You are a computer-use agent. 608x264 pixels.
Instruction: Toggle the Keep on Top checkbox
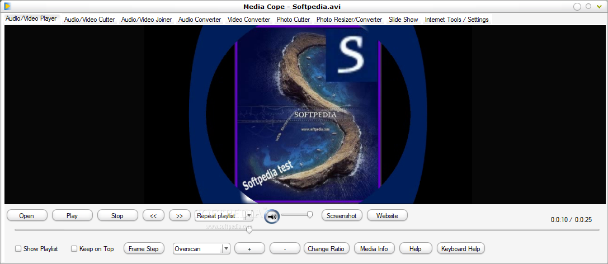[x=74, y=249]
